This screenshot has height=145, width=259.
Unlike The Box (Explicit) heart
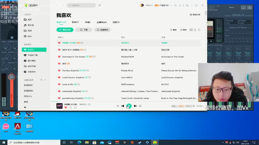pyautogui.click(x=59, y=70)
